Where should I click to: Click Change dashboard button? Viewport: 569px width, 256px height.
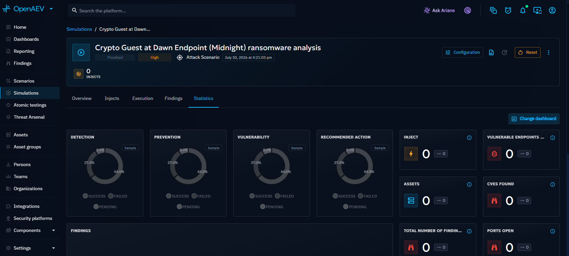(534, 119)
